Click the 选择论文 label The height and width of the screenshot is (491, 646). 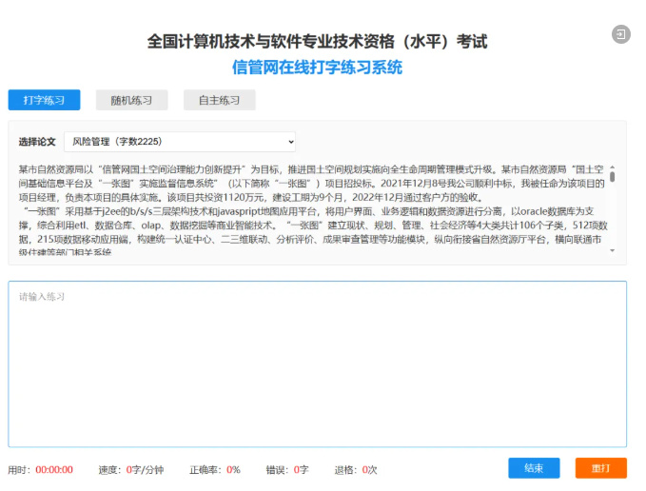point(37,142)
